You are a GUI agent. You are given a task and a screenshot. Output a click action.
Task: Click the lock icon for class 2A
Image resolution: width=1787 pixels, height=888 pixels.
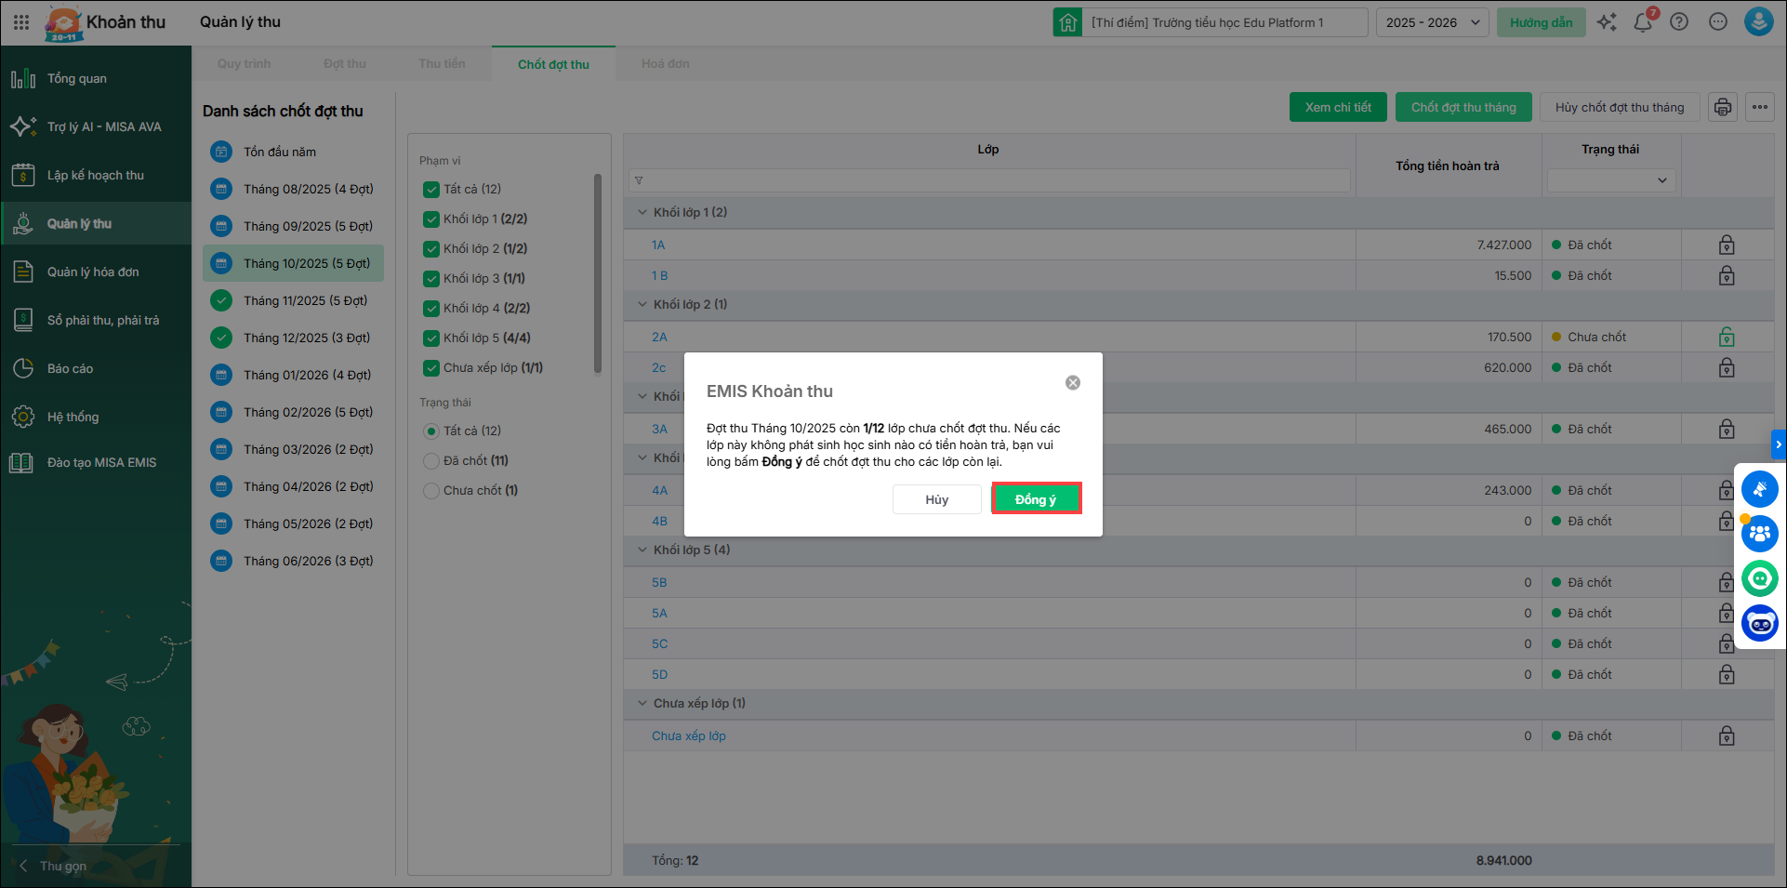coord(1726,338)
